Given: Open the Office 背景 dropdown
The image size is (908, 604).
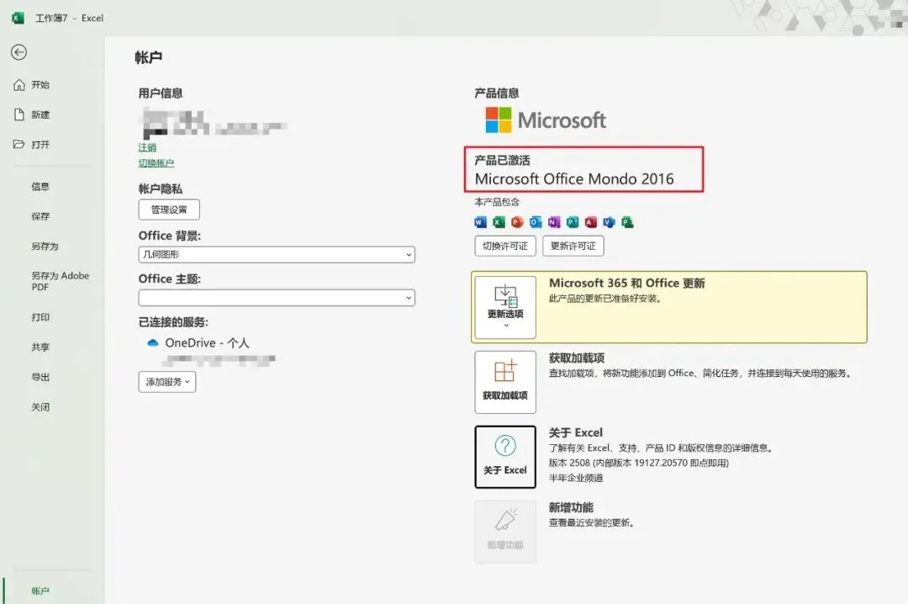Looking at the screenshot, I should (277, 254).
